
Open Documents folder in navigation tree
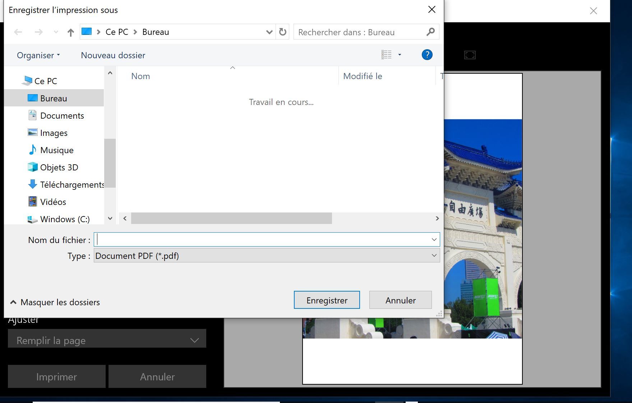(62, 115)
